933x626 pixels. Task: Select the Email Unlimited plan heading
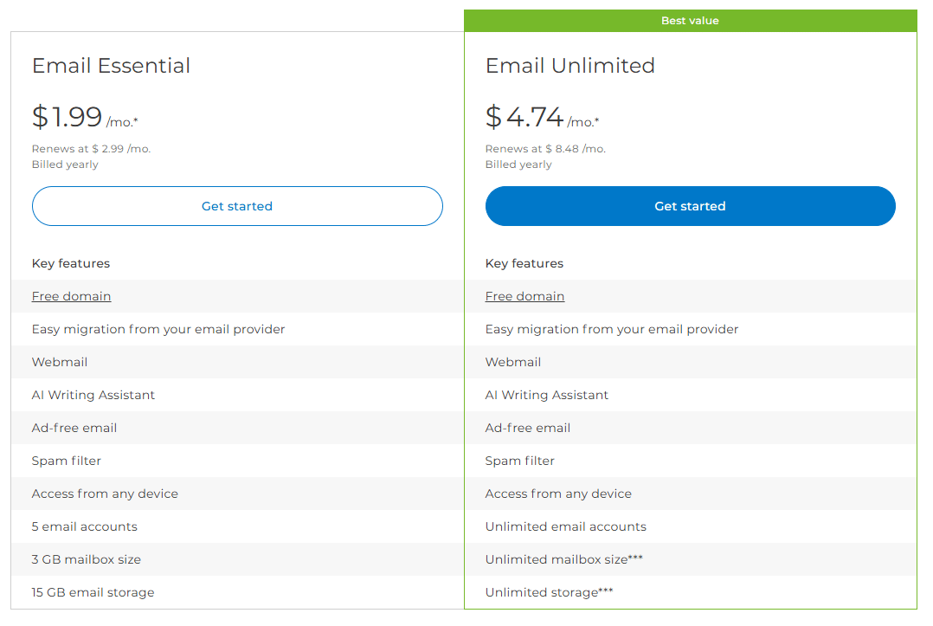click(569, 66)
